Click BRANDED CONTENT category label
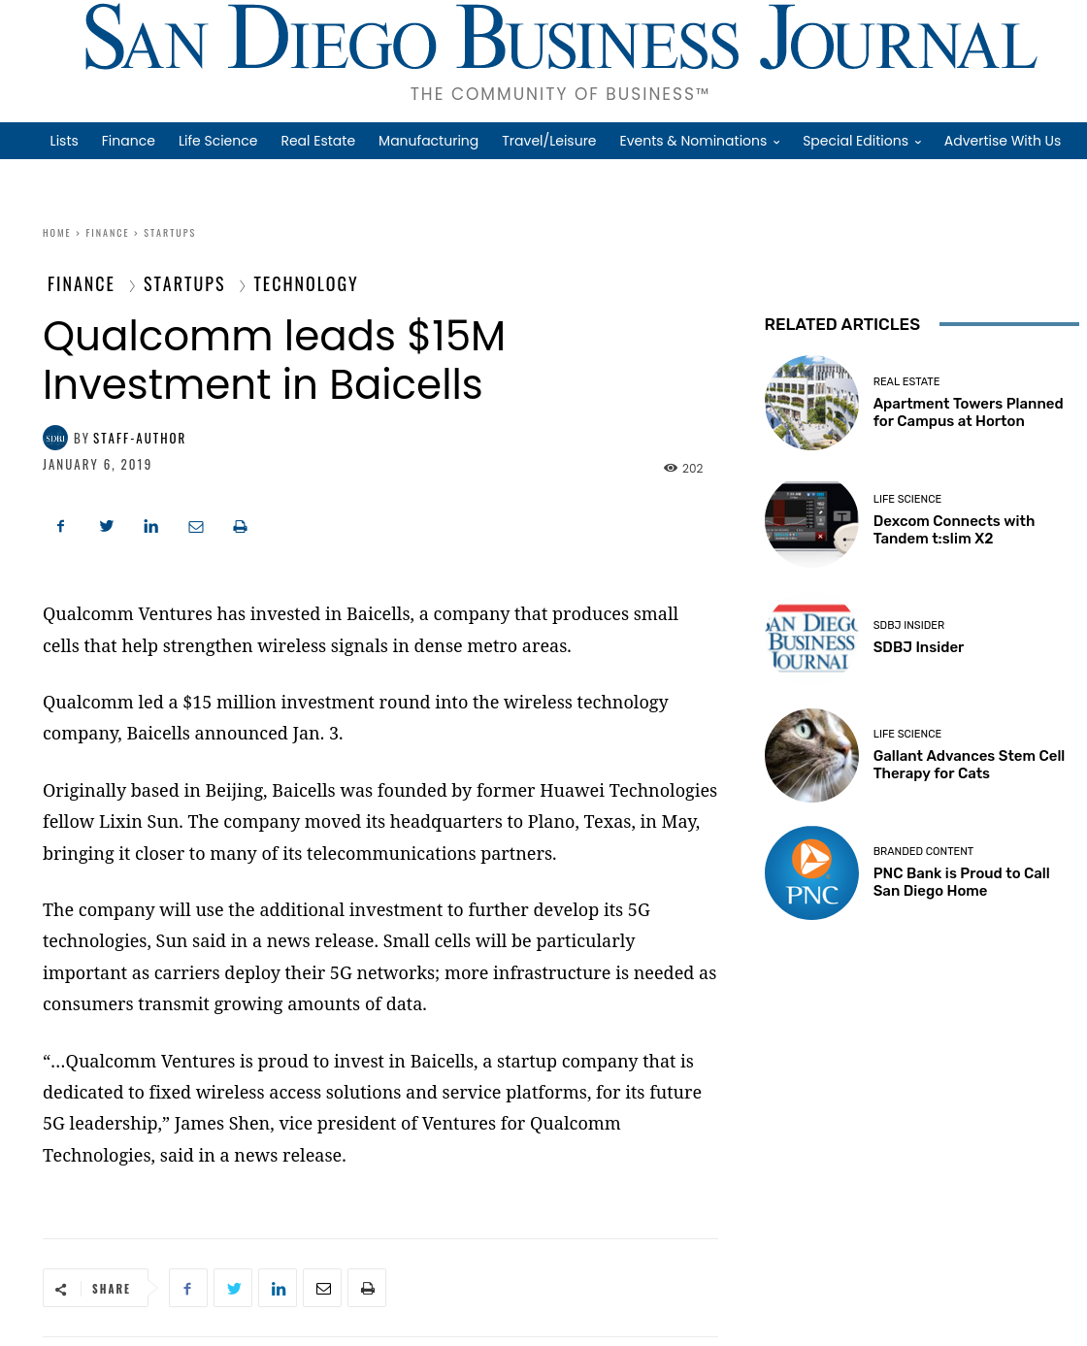Viewport: 1087px width, 1346px height. pos(923,851)
